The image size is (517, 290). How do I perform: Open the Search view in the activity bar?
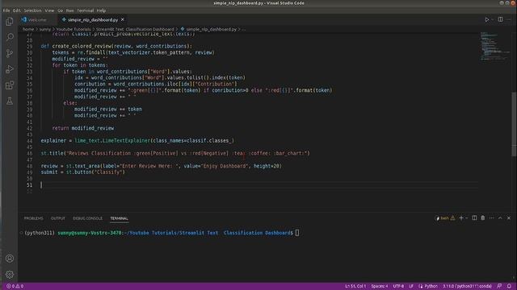pyautogui.click(x=10, y=37)
